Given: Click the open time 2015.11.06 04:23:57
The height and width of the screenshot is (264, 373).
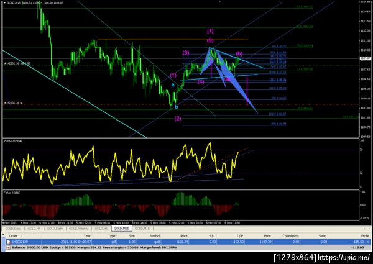Looking at the screenshot, I should pos(76,242).
